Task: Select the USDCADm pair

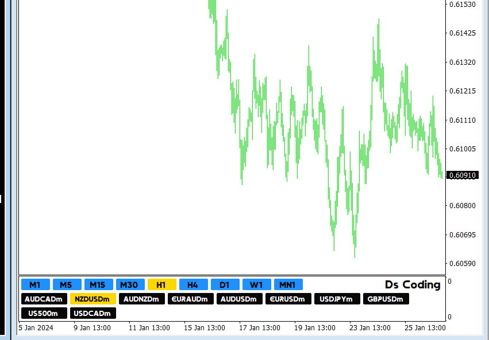Action: tap(93, 313)
